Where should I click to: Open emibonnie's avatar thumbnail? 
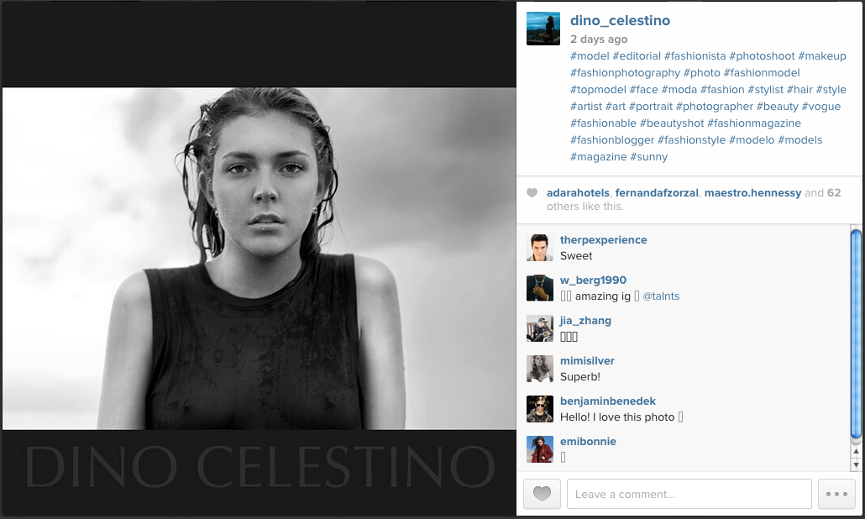539,449
